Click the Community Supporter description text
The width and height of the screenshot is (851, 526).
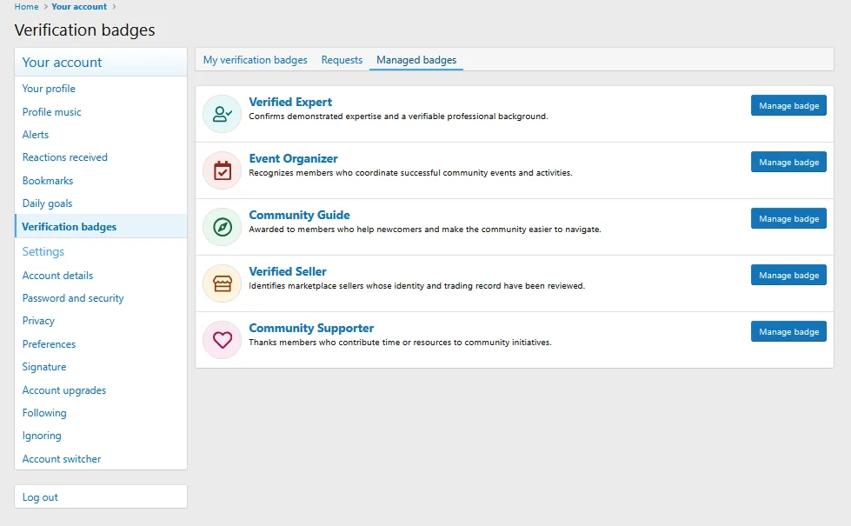coord(400,342)
